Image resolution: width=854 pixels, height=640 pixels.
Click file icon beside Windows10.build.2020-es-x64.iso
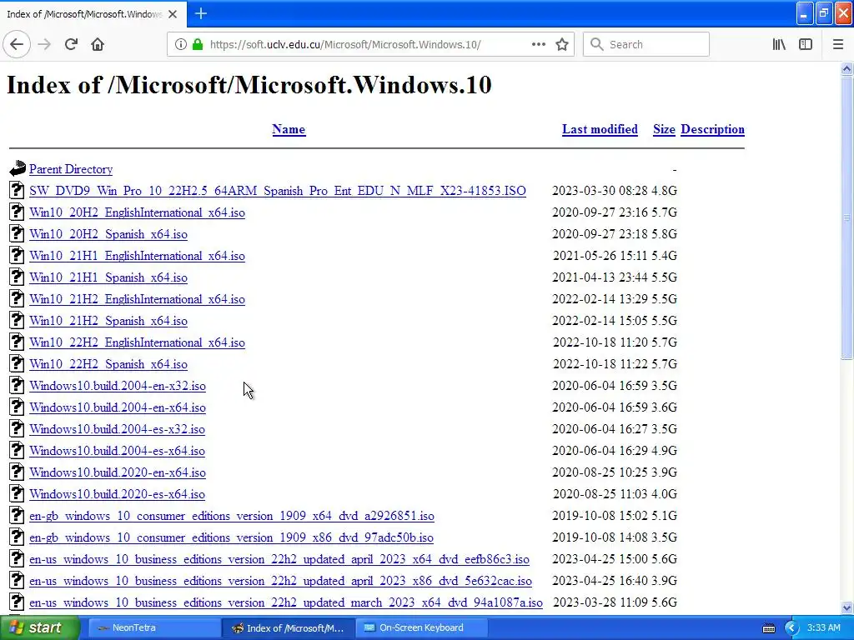[17, 493]
